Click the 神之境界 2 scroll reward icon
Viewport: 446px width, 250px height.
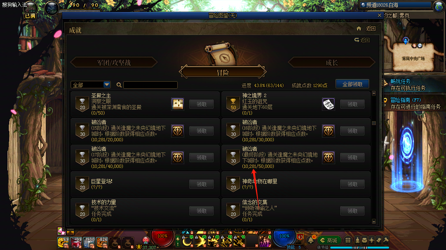(x=328, y=104)
